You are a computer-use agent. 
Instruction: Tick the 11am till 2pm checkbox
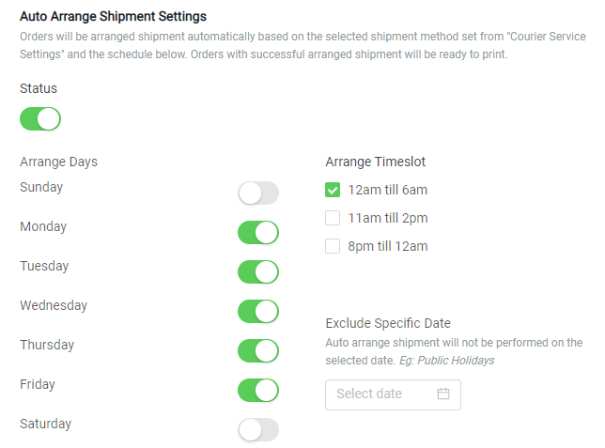333,218
